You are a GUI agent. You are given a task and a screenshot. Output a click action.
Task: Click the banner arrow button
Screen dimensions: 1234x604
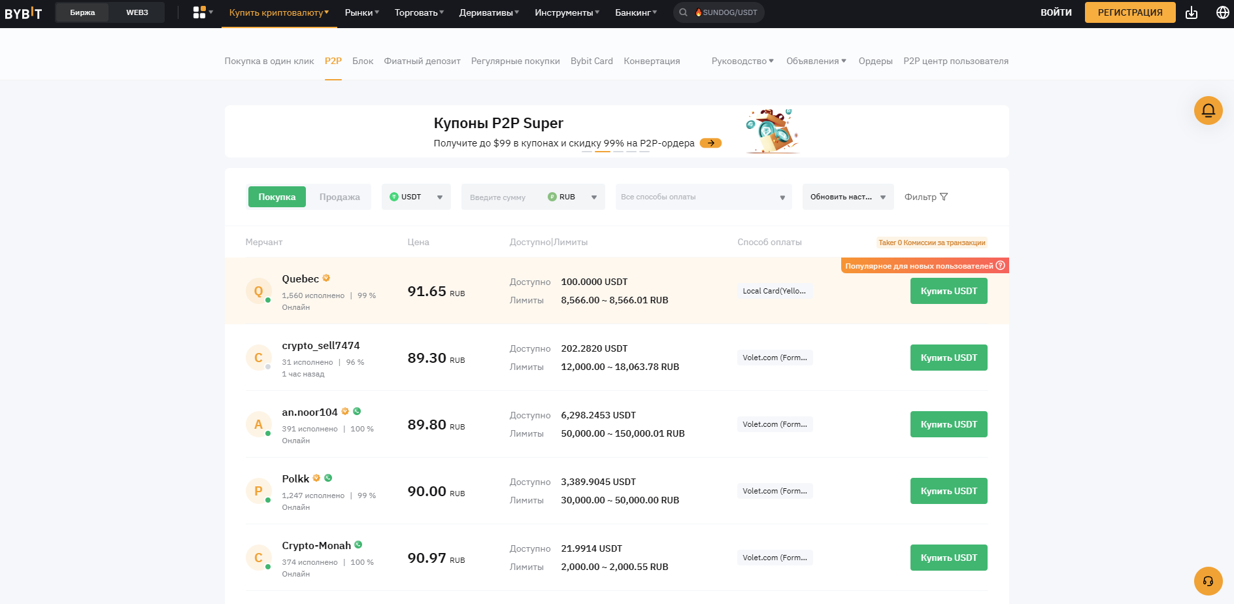point(710,143)
